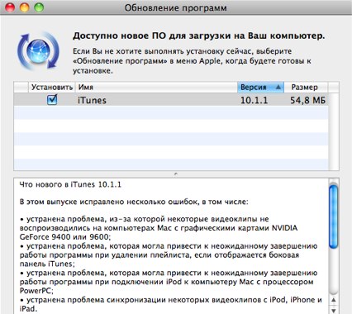Screen dimensions: 352x314
Task: Click the scrollbar up arrow
Action: (334, 300)
